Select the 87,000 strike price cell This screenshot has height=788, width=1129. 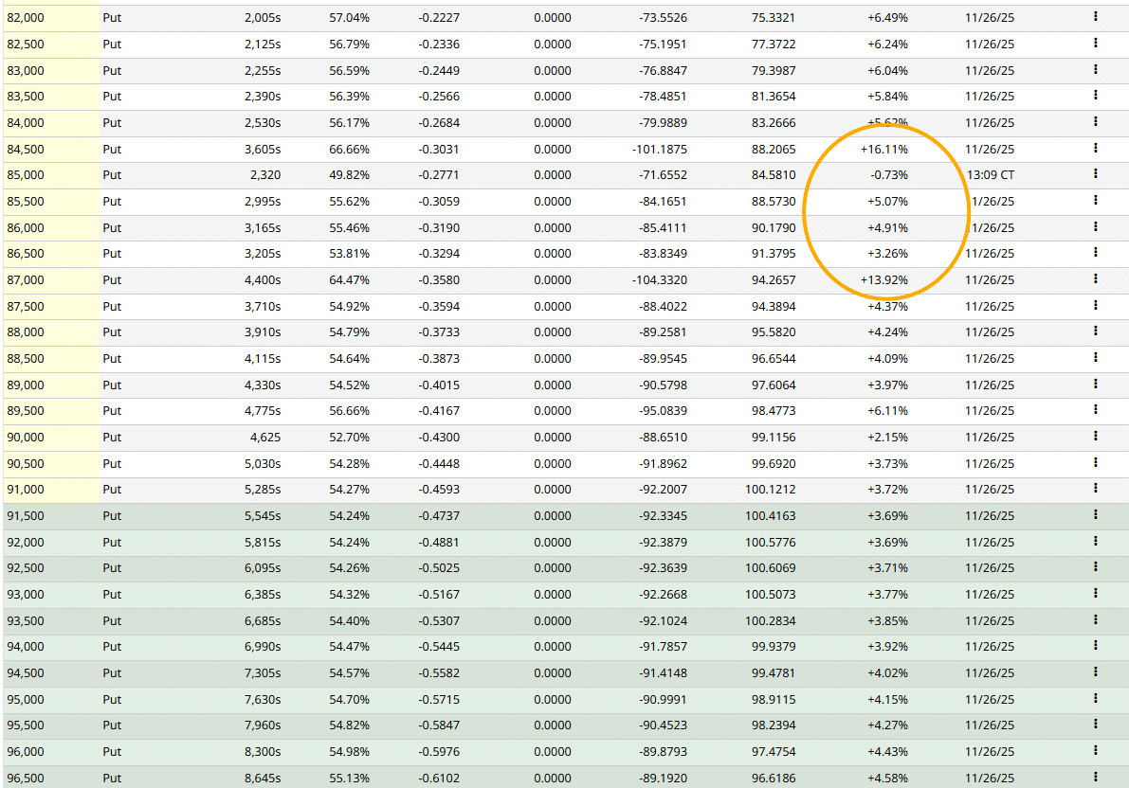point(51,280)
